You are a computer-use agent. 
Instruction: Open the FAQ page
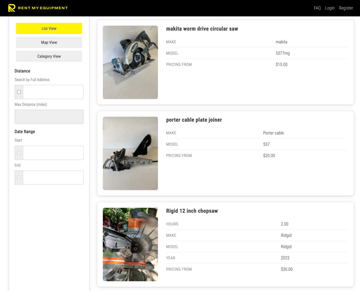[317, 8]
